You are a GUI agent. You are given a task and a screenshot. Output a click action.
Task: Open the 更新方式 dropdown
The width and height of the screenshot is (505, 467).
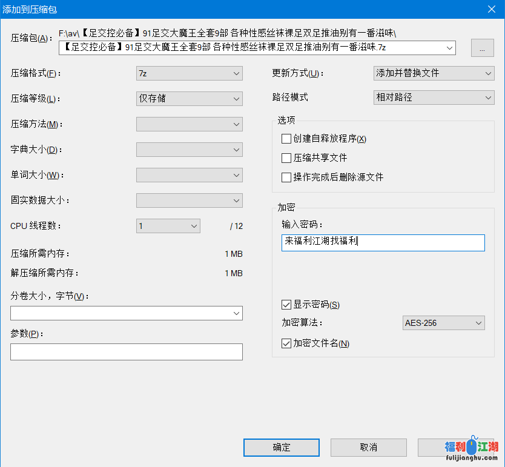tap(434, 73)
